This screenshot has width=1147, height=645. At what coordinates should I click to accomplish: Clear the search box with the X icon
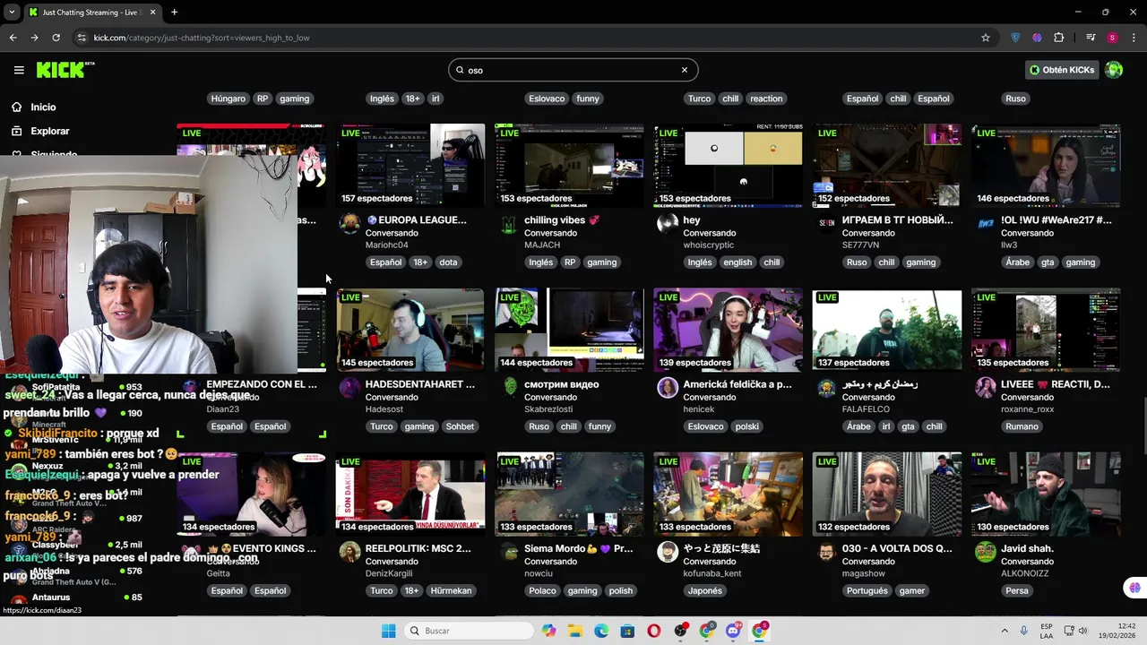pyautogui.click(x=685, y=70)
